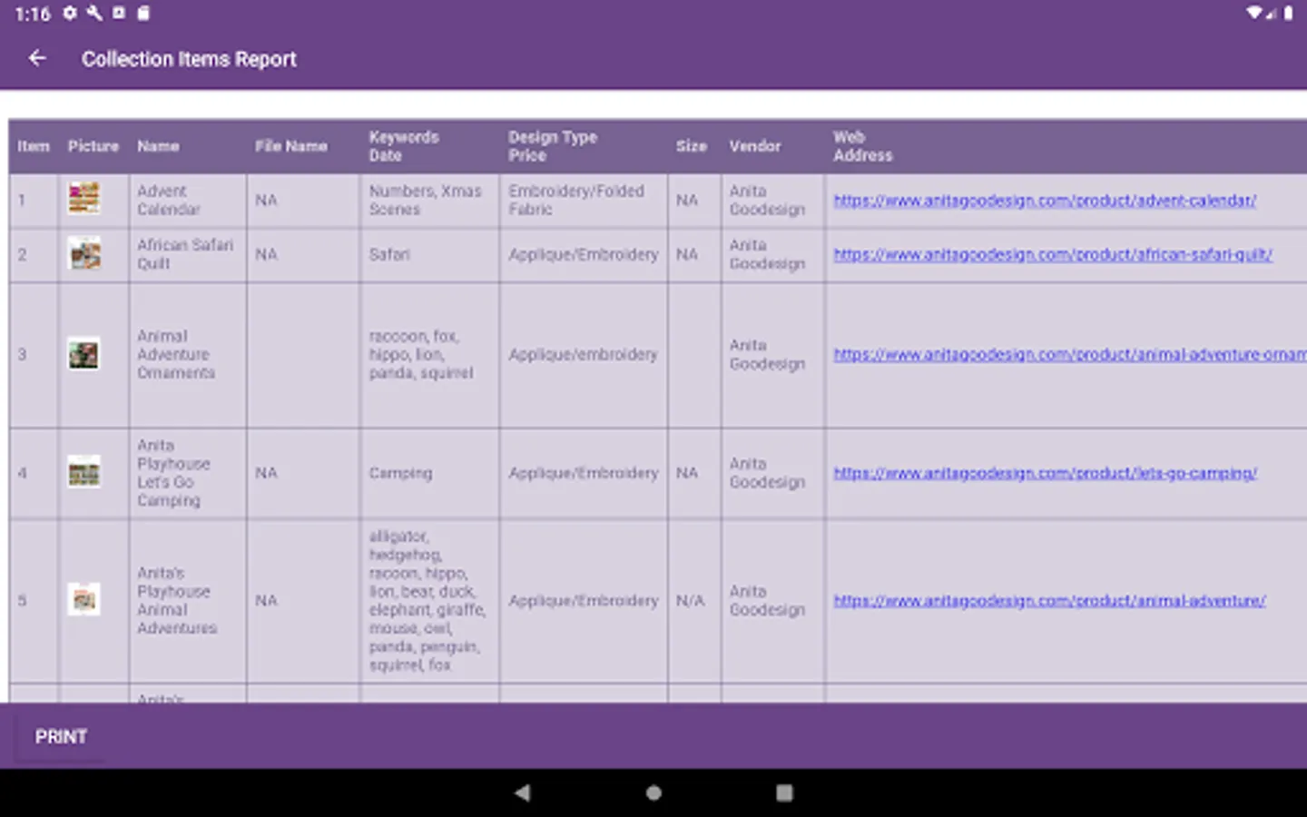Select the raccoon, fox, hippo keywords cell

(429, 355)
